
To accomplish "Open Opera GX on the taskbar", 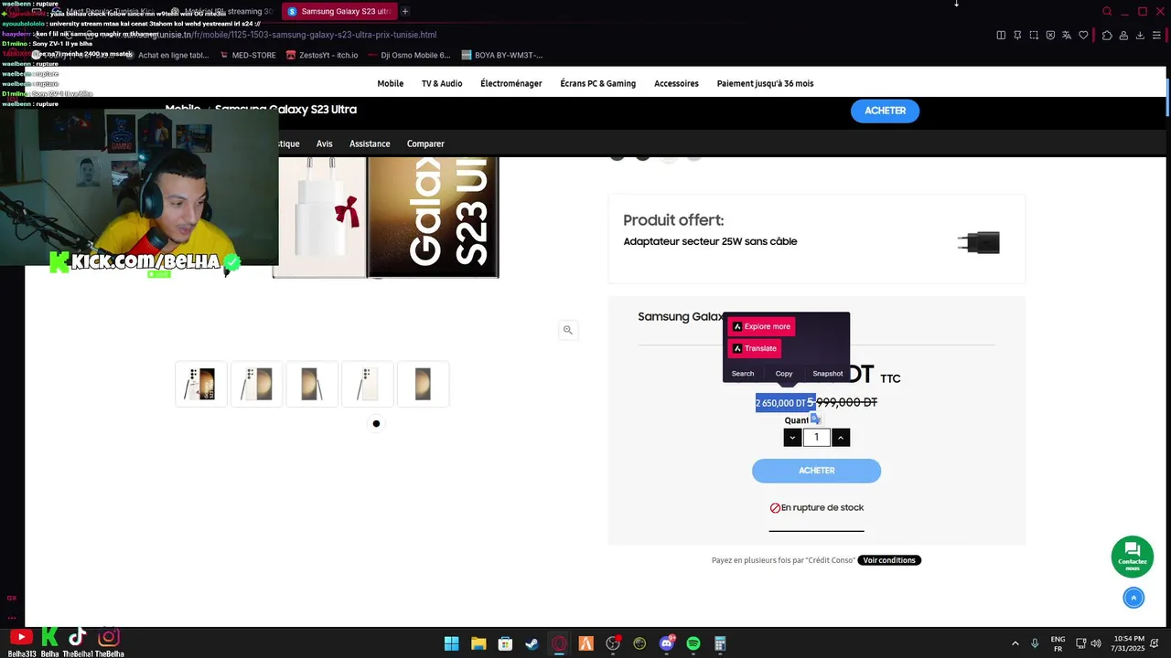I will coord(559,643).
